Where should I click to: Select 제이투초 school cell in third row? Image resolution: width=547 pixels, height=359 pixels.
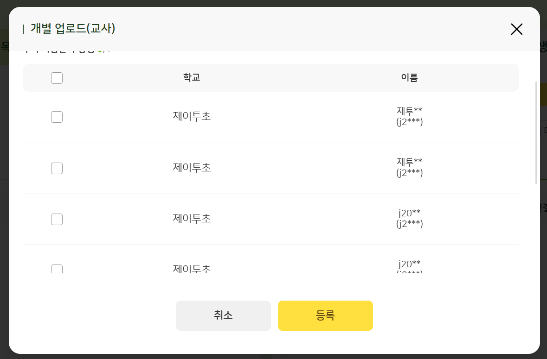(192, 218)
